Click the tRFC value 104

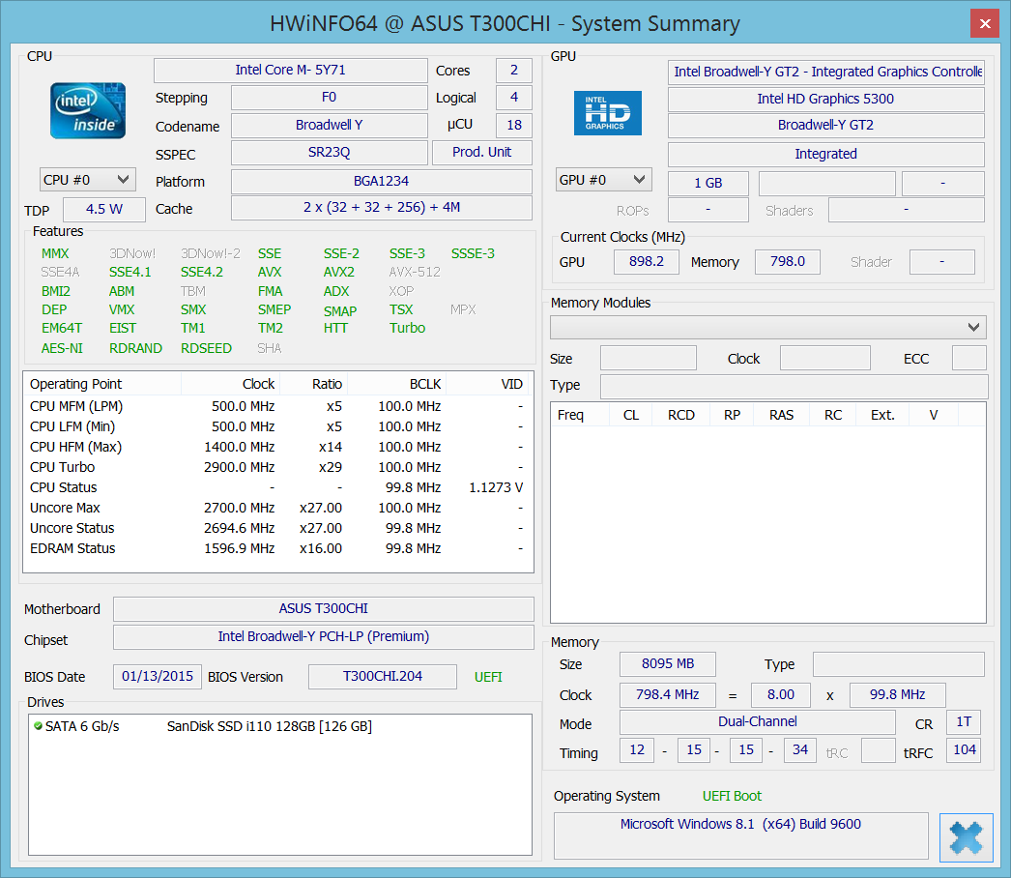tap(964, 750)
